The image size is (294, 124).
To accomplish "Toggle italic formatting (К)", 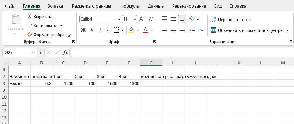I will coord(92,30).
